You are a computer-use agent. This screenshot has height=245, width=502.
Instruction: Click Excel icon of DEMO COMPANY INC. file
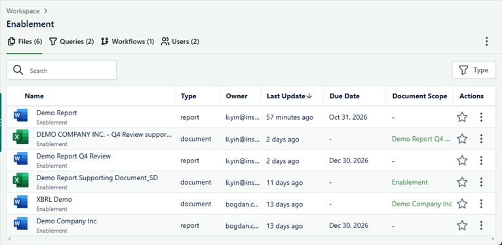(20, 137)
